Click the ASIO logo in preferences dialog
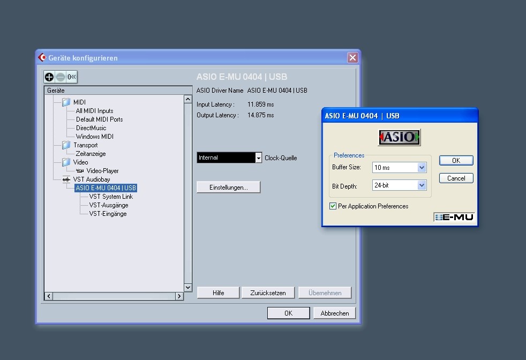The height and width of the screenshot is (360, 526). [399, 137]
